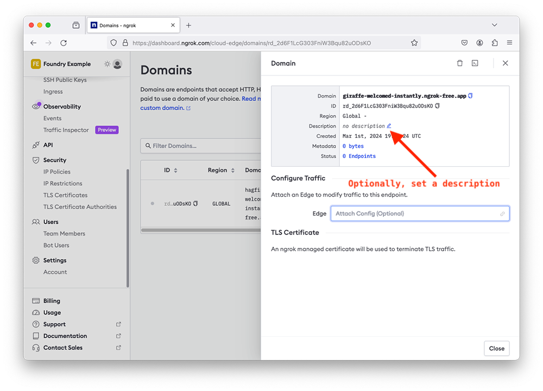Click the domains table horizontal scrollbar
543x391 pixels.
coord(201,230)
